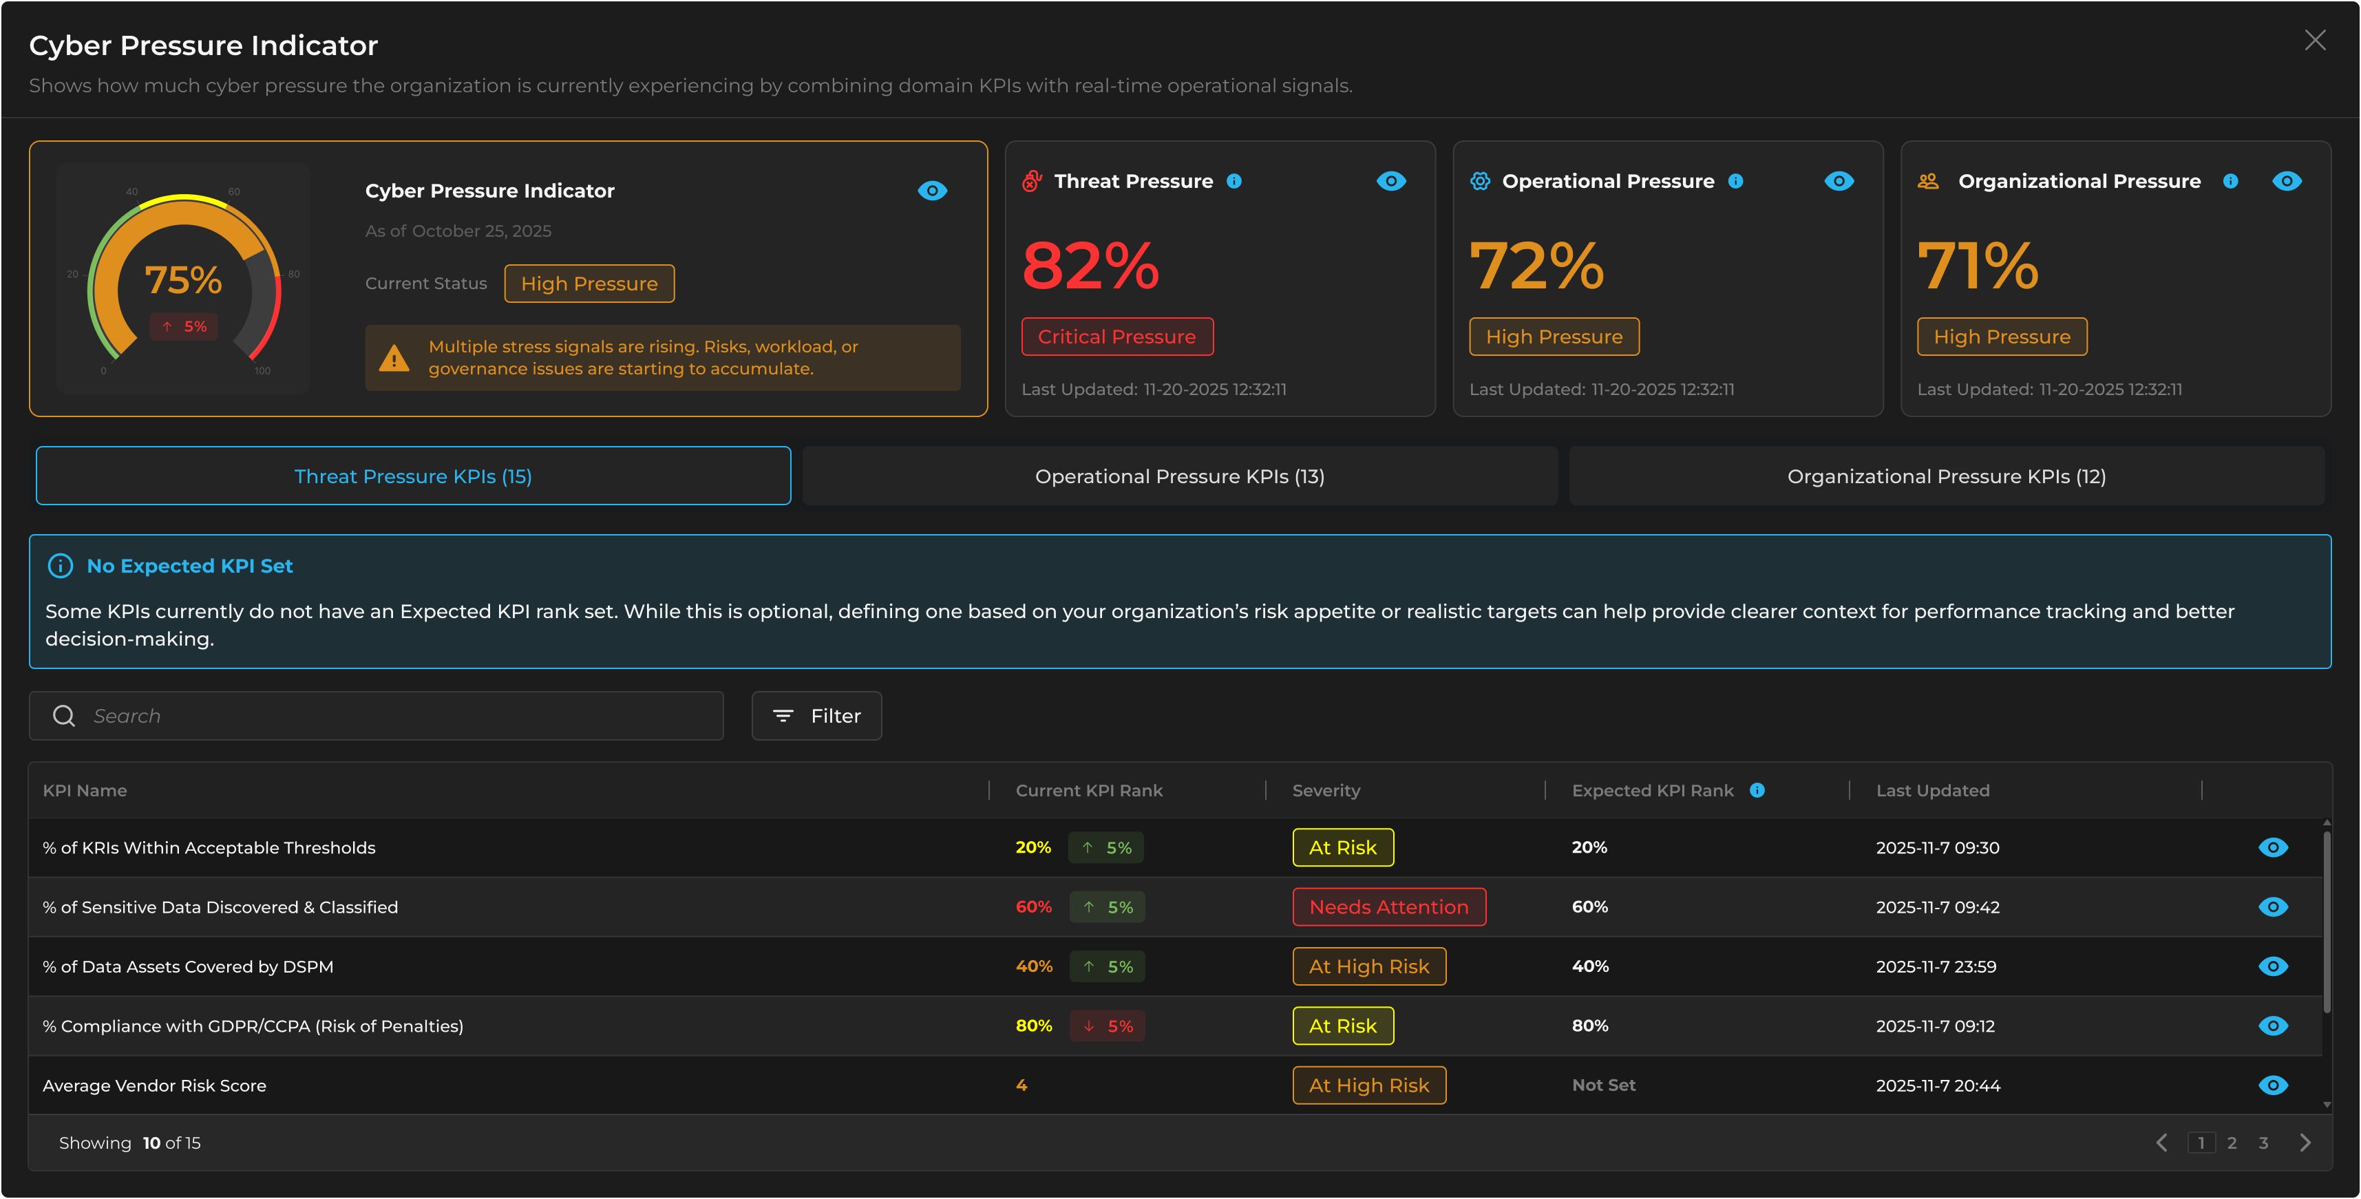Toggle eye icon on Cyber Pressure Indicator card
The image size is (2361, 1199).
pyautogui.click(x=932, y=191)
